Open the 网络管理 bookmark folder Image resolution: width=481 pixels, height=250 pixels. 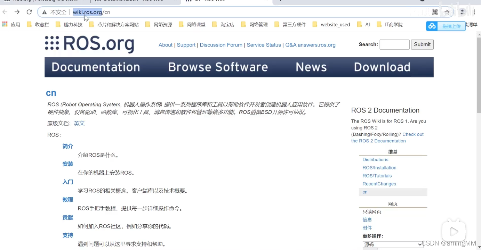pos(254,25)
